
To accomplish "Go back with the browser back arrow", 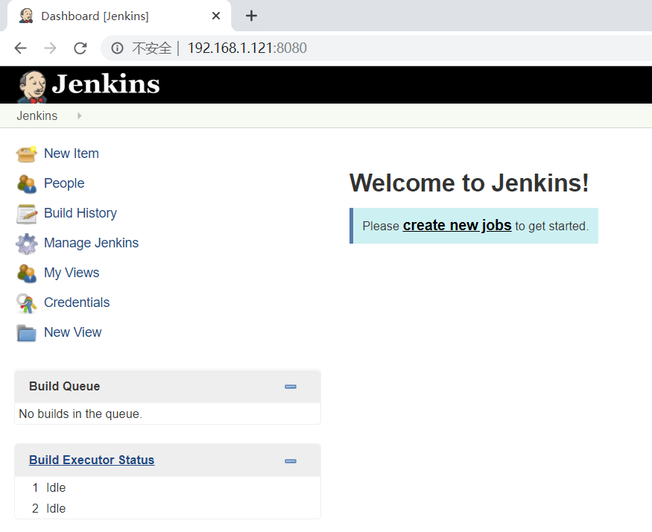I will point(20,48).
